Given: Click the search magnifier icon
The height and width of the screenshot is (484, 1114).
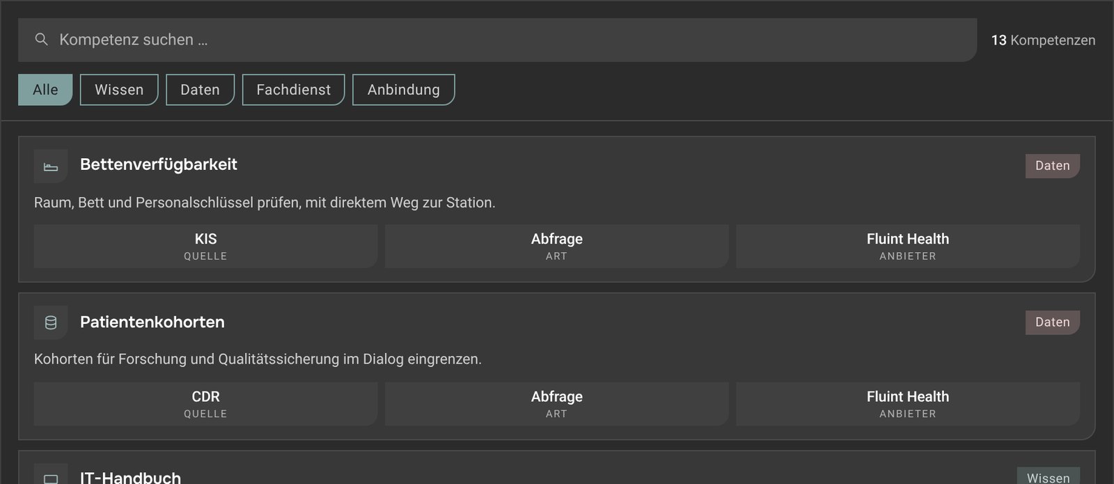Looking at the screenshot, I should tap(42, 40).
